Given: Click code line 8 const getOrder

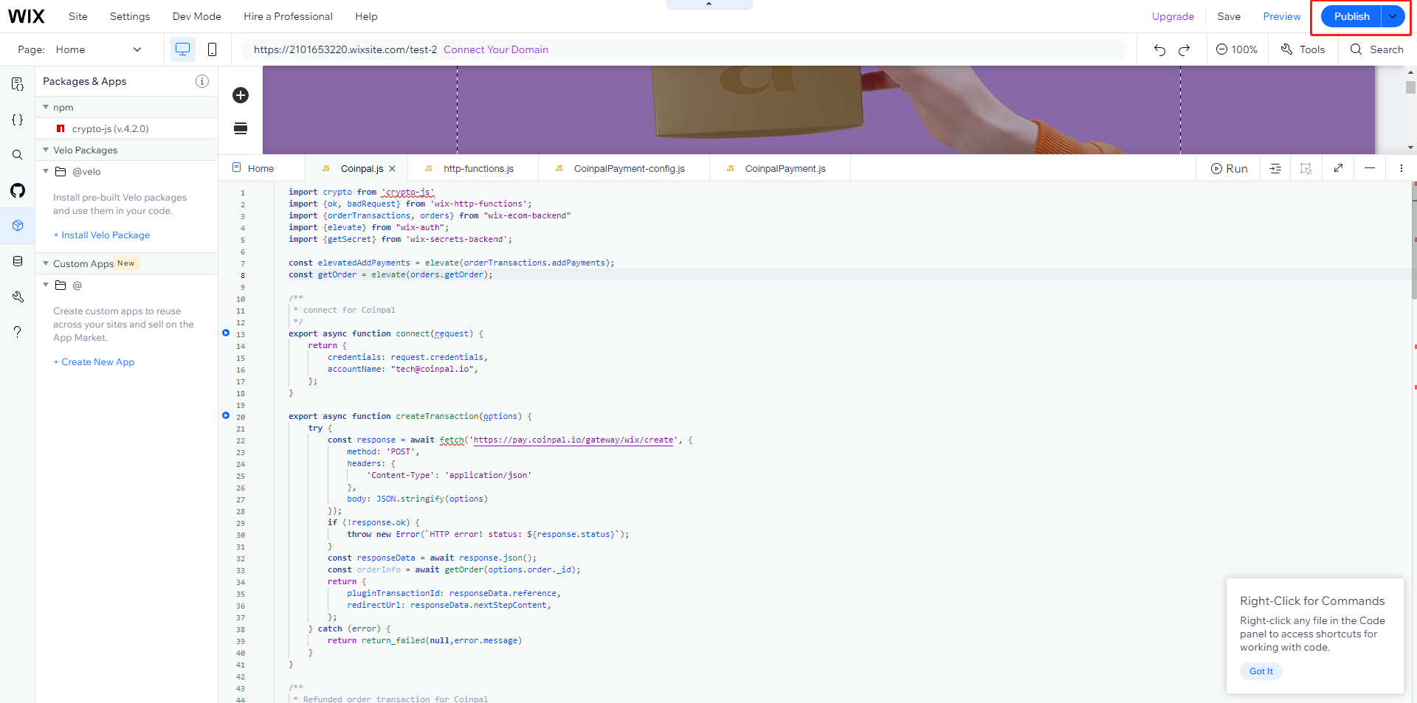Looking at the screenshot, I should coord(390,274).
